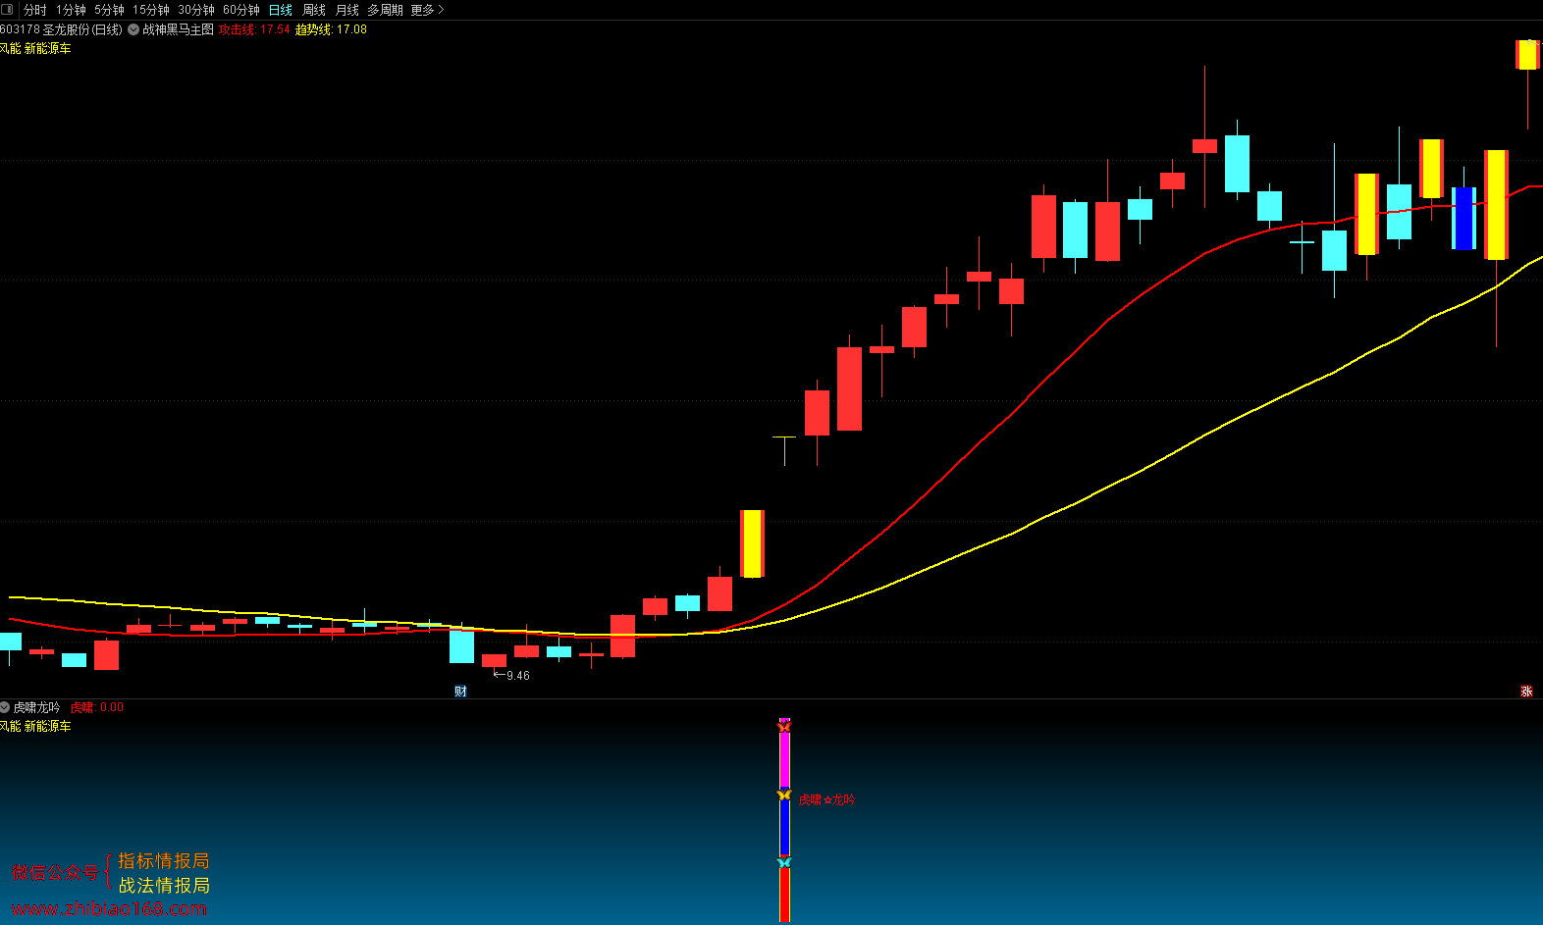
Task: Open the 财 financial info marker
Action: coord(460,692)
